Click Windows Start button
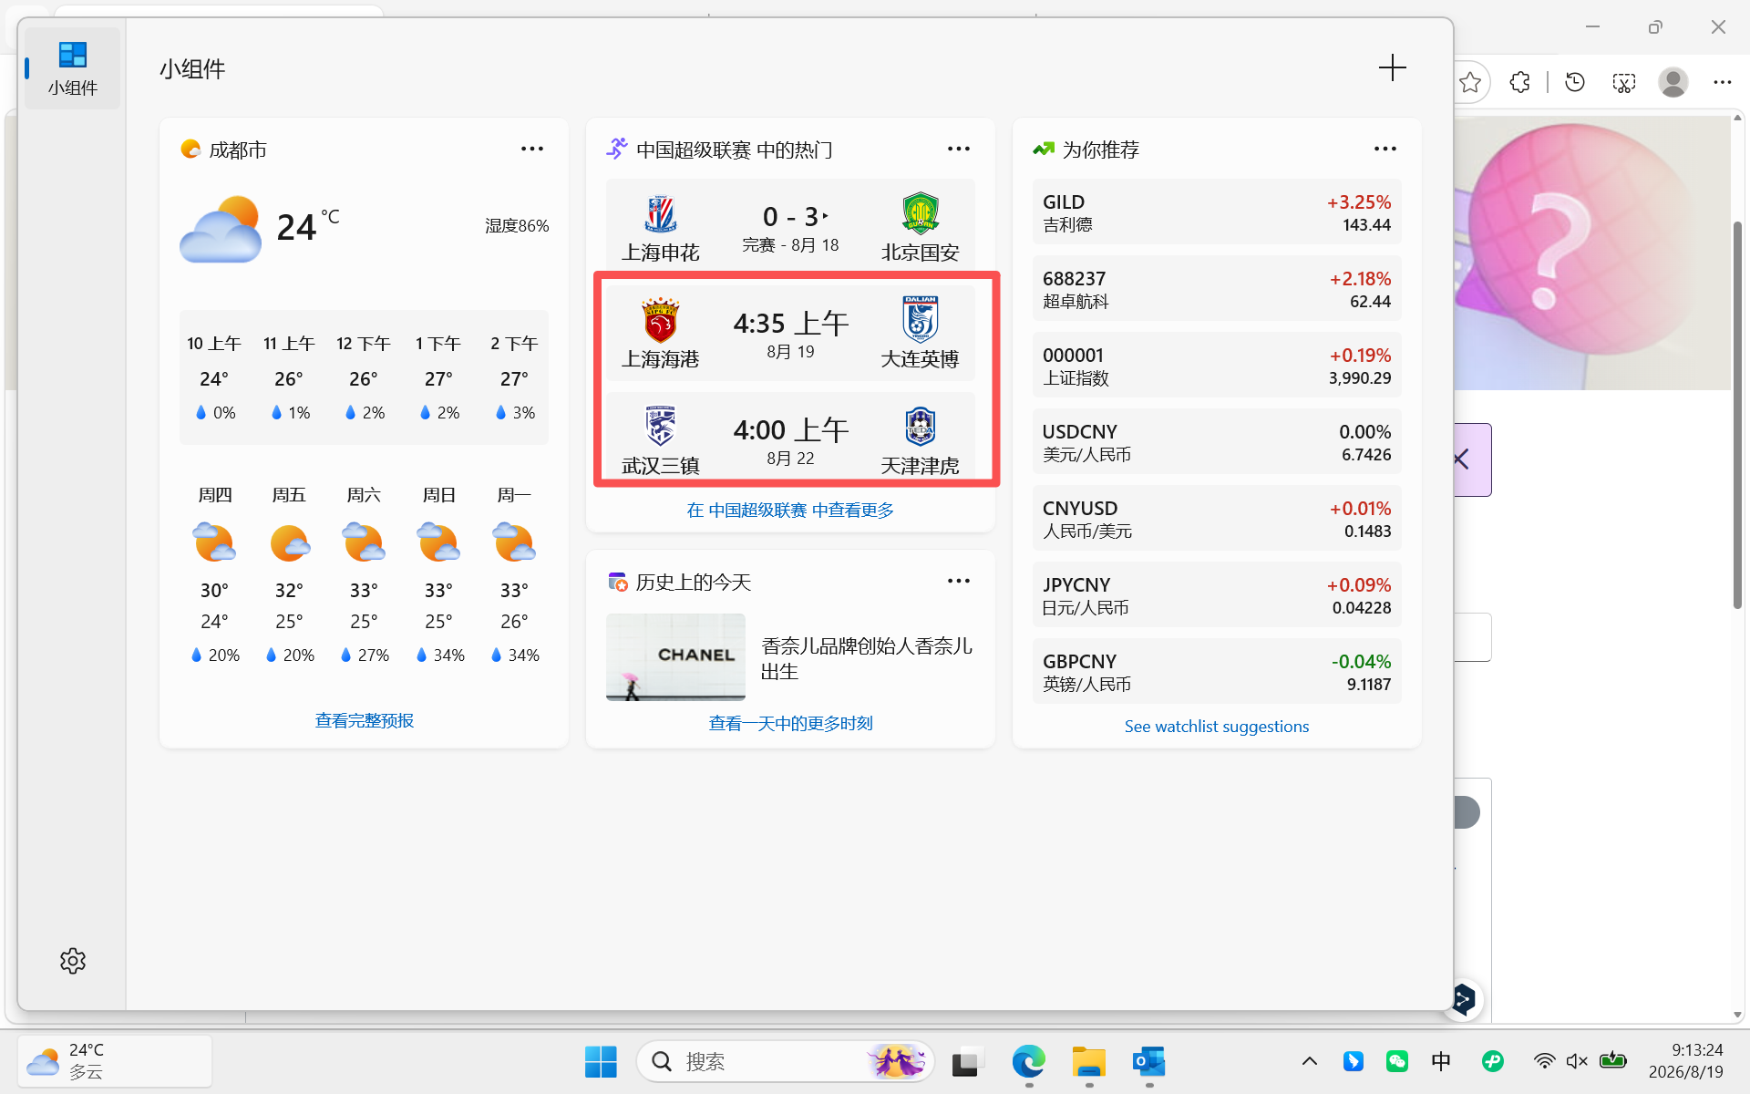The width and height of the screenshot is (1750, 1094). coord(601,1061)
